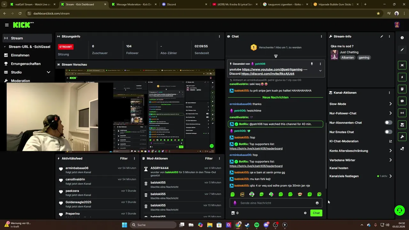Expand Verbotene Wörter options
This screenshot has width=409, height=230.
pyautogui.click(x=390, y=160)
